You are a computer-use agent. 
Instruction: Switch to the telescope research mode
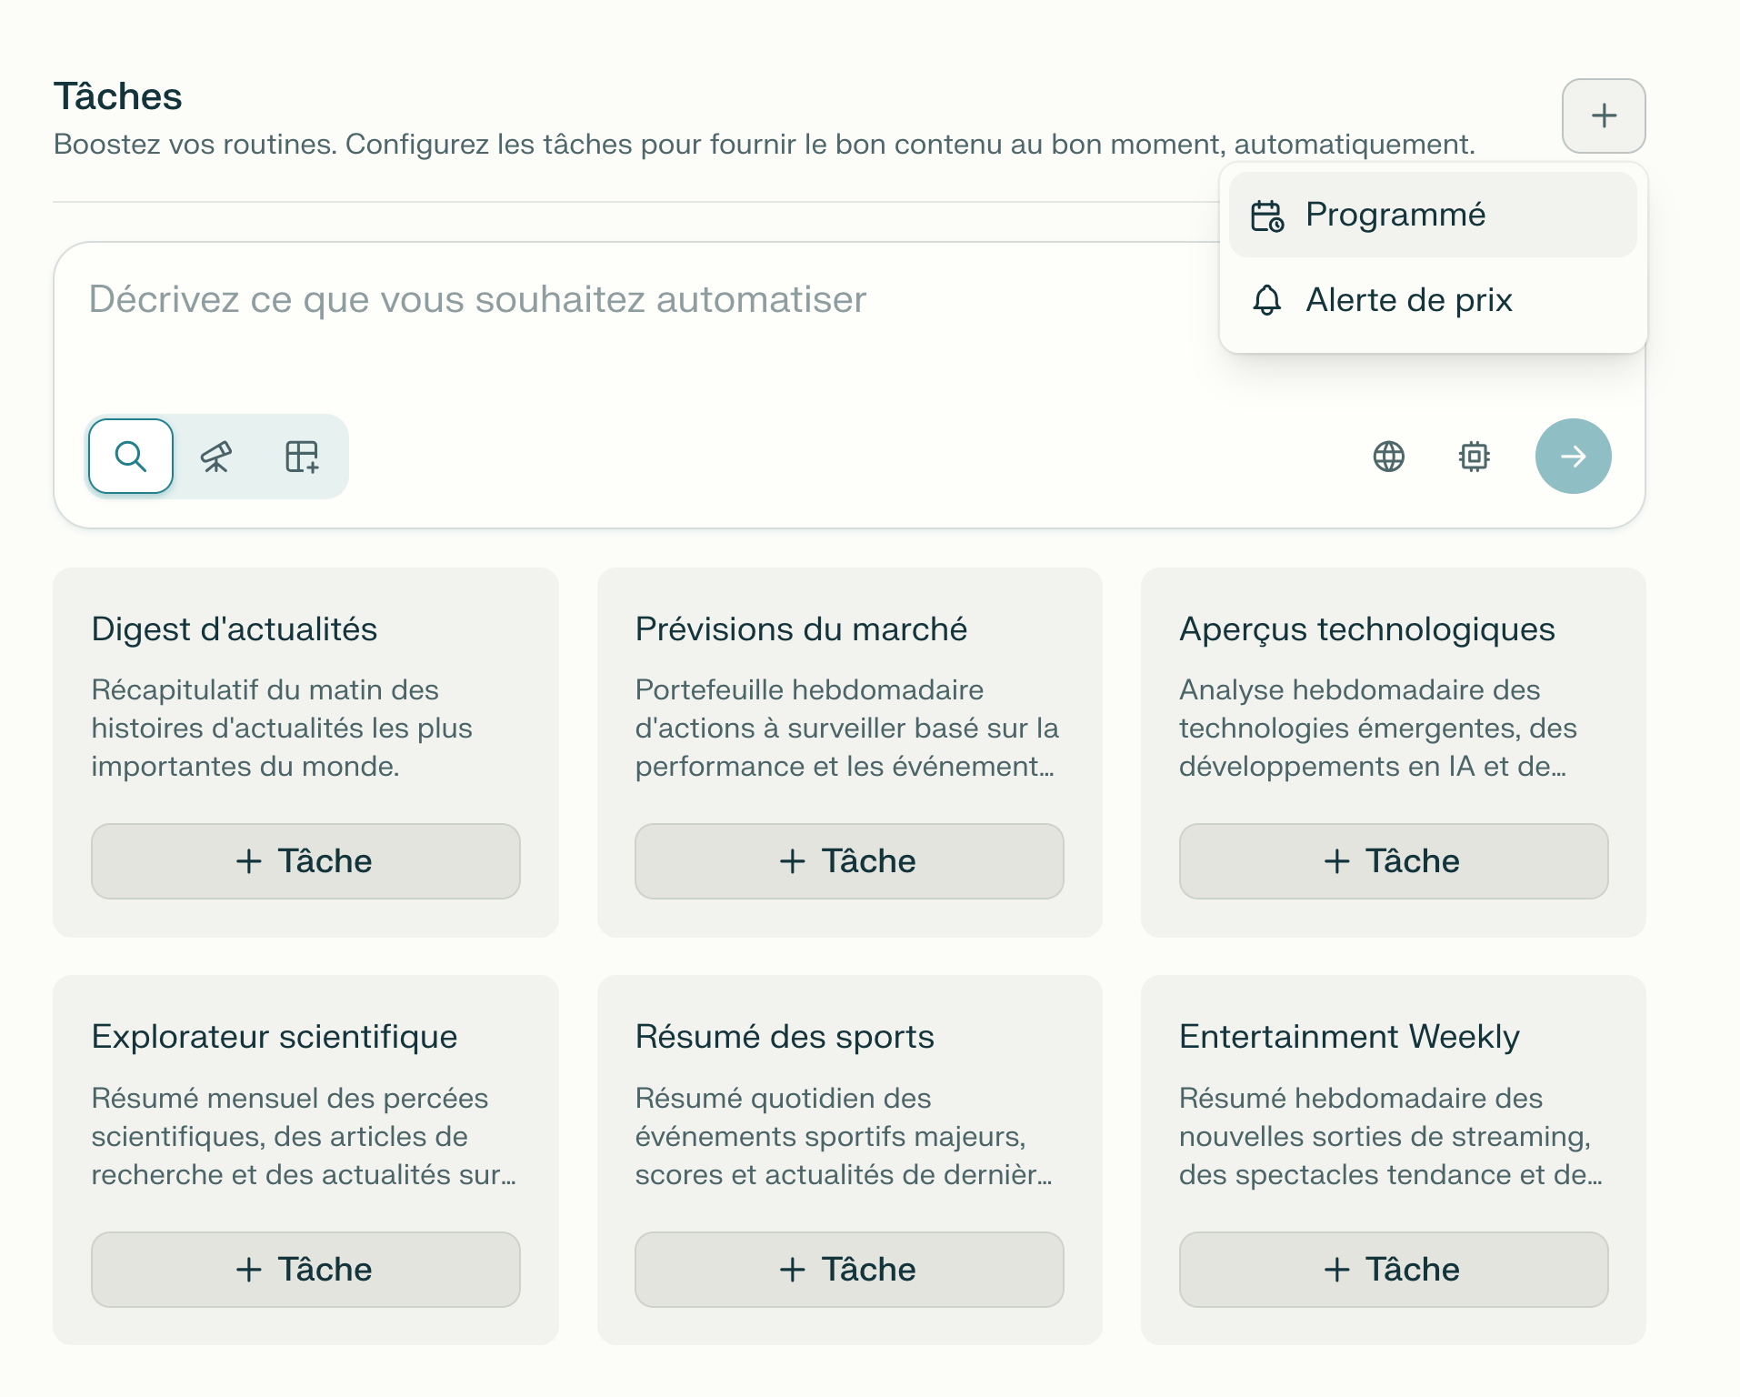tap(216, 457)
